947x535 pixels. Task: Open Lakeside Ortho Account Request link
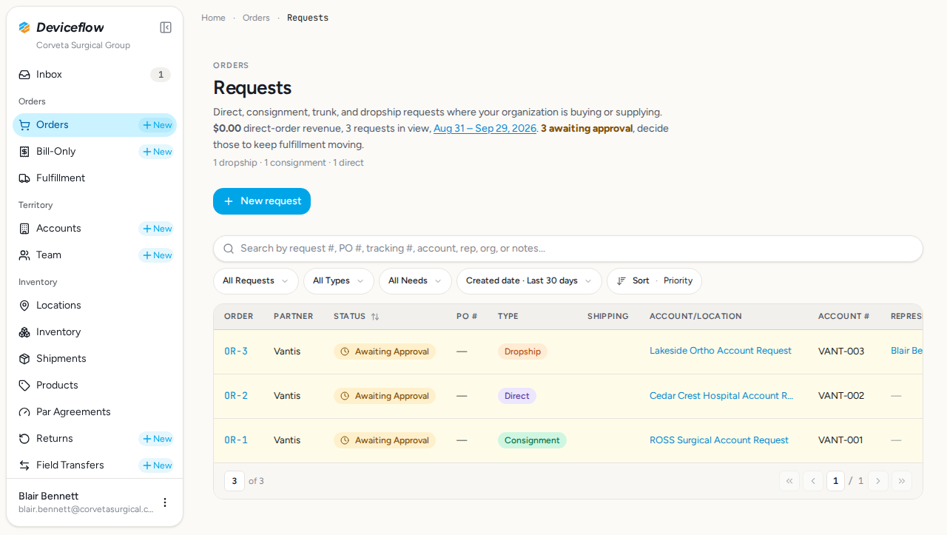pos(721,351)
